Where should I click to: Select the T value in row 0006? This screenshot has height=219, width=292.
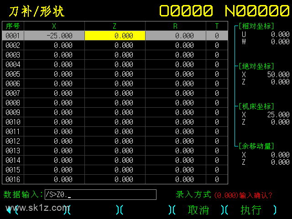[x=217, y=83]
